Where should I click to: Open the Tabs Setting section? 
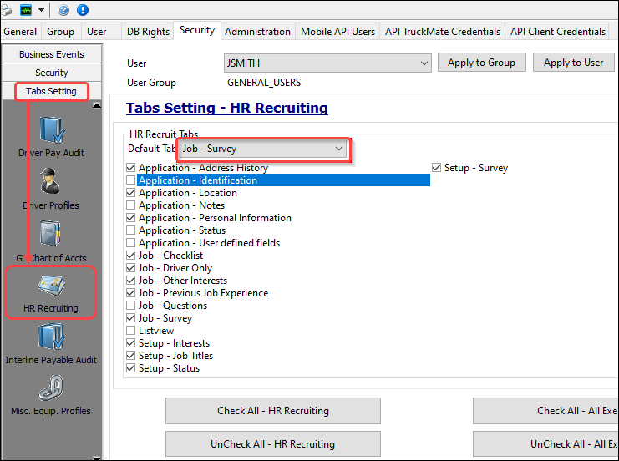pyautogui.click(x=52, y=91)
